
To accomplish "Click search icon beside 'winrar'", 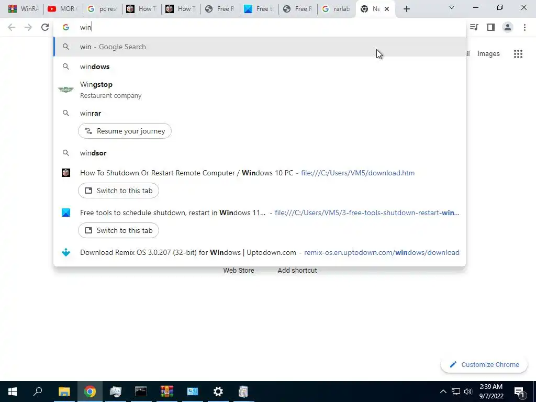I will 66,113.
